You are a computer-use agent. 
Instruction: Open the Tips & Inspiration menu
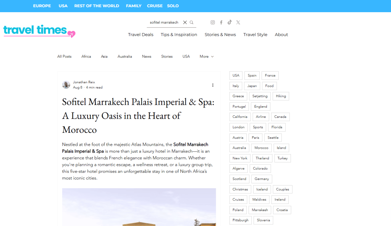coord(179,35)
